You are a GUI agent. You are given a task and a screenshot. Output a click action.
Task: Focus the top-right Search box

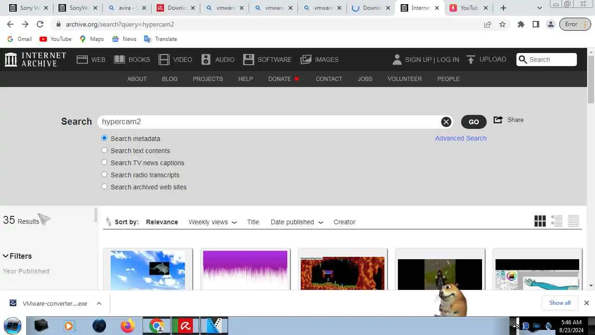[547, 60]
